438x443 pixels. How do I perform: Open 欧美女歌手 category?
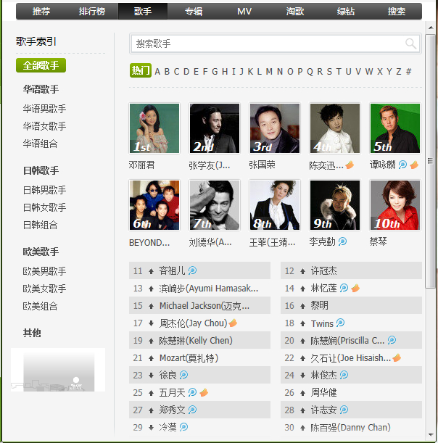point(44,289)
